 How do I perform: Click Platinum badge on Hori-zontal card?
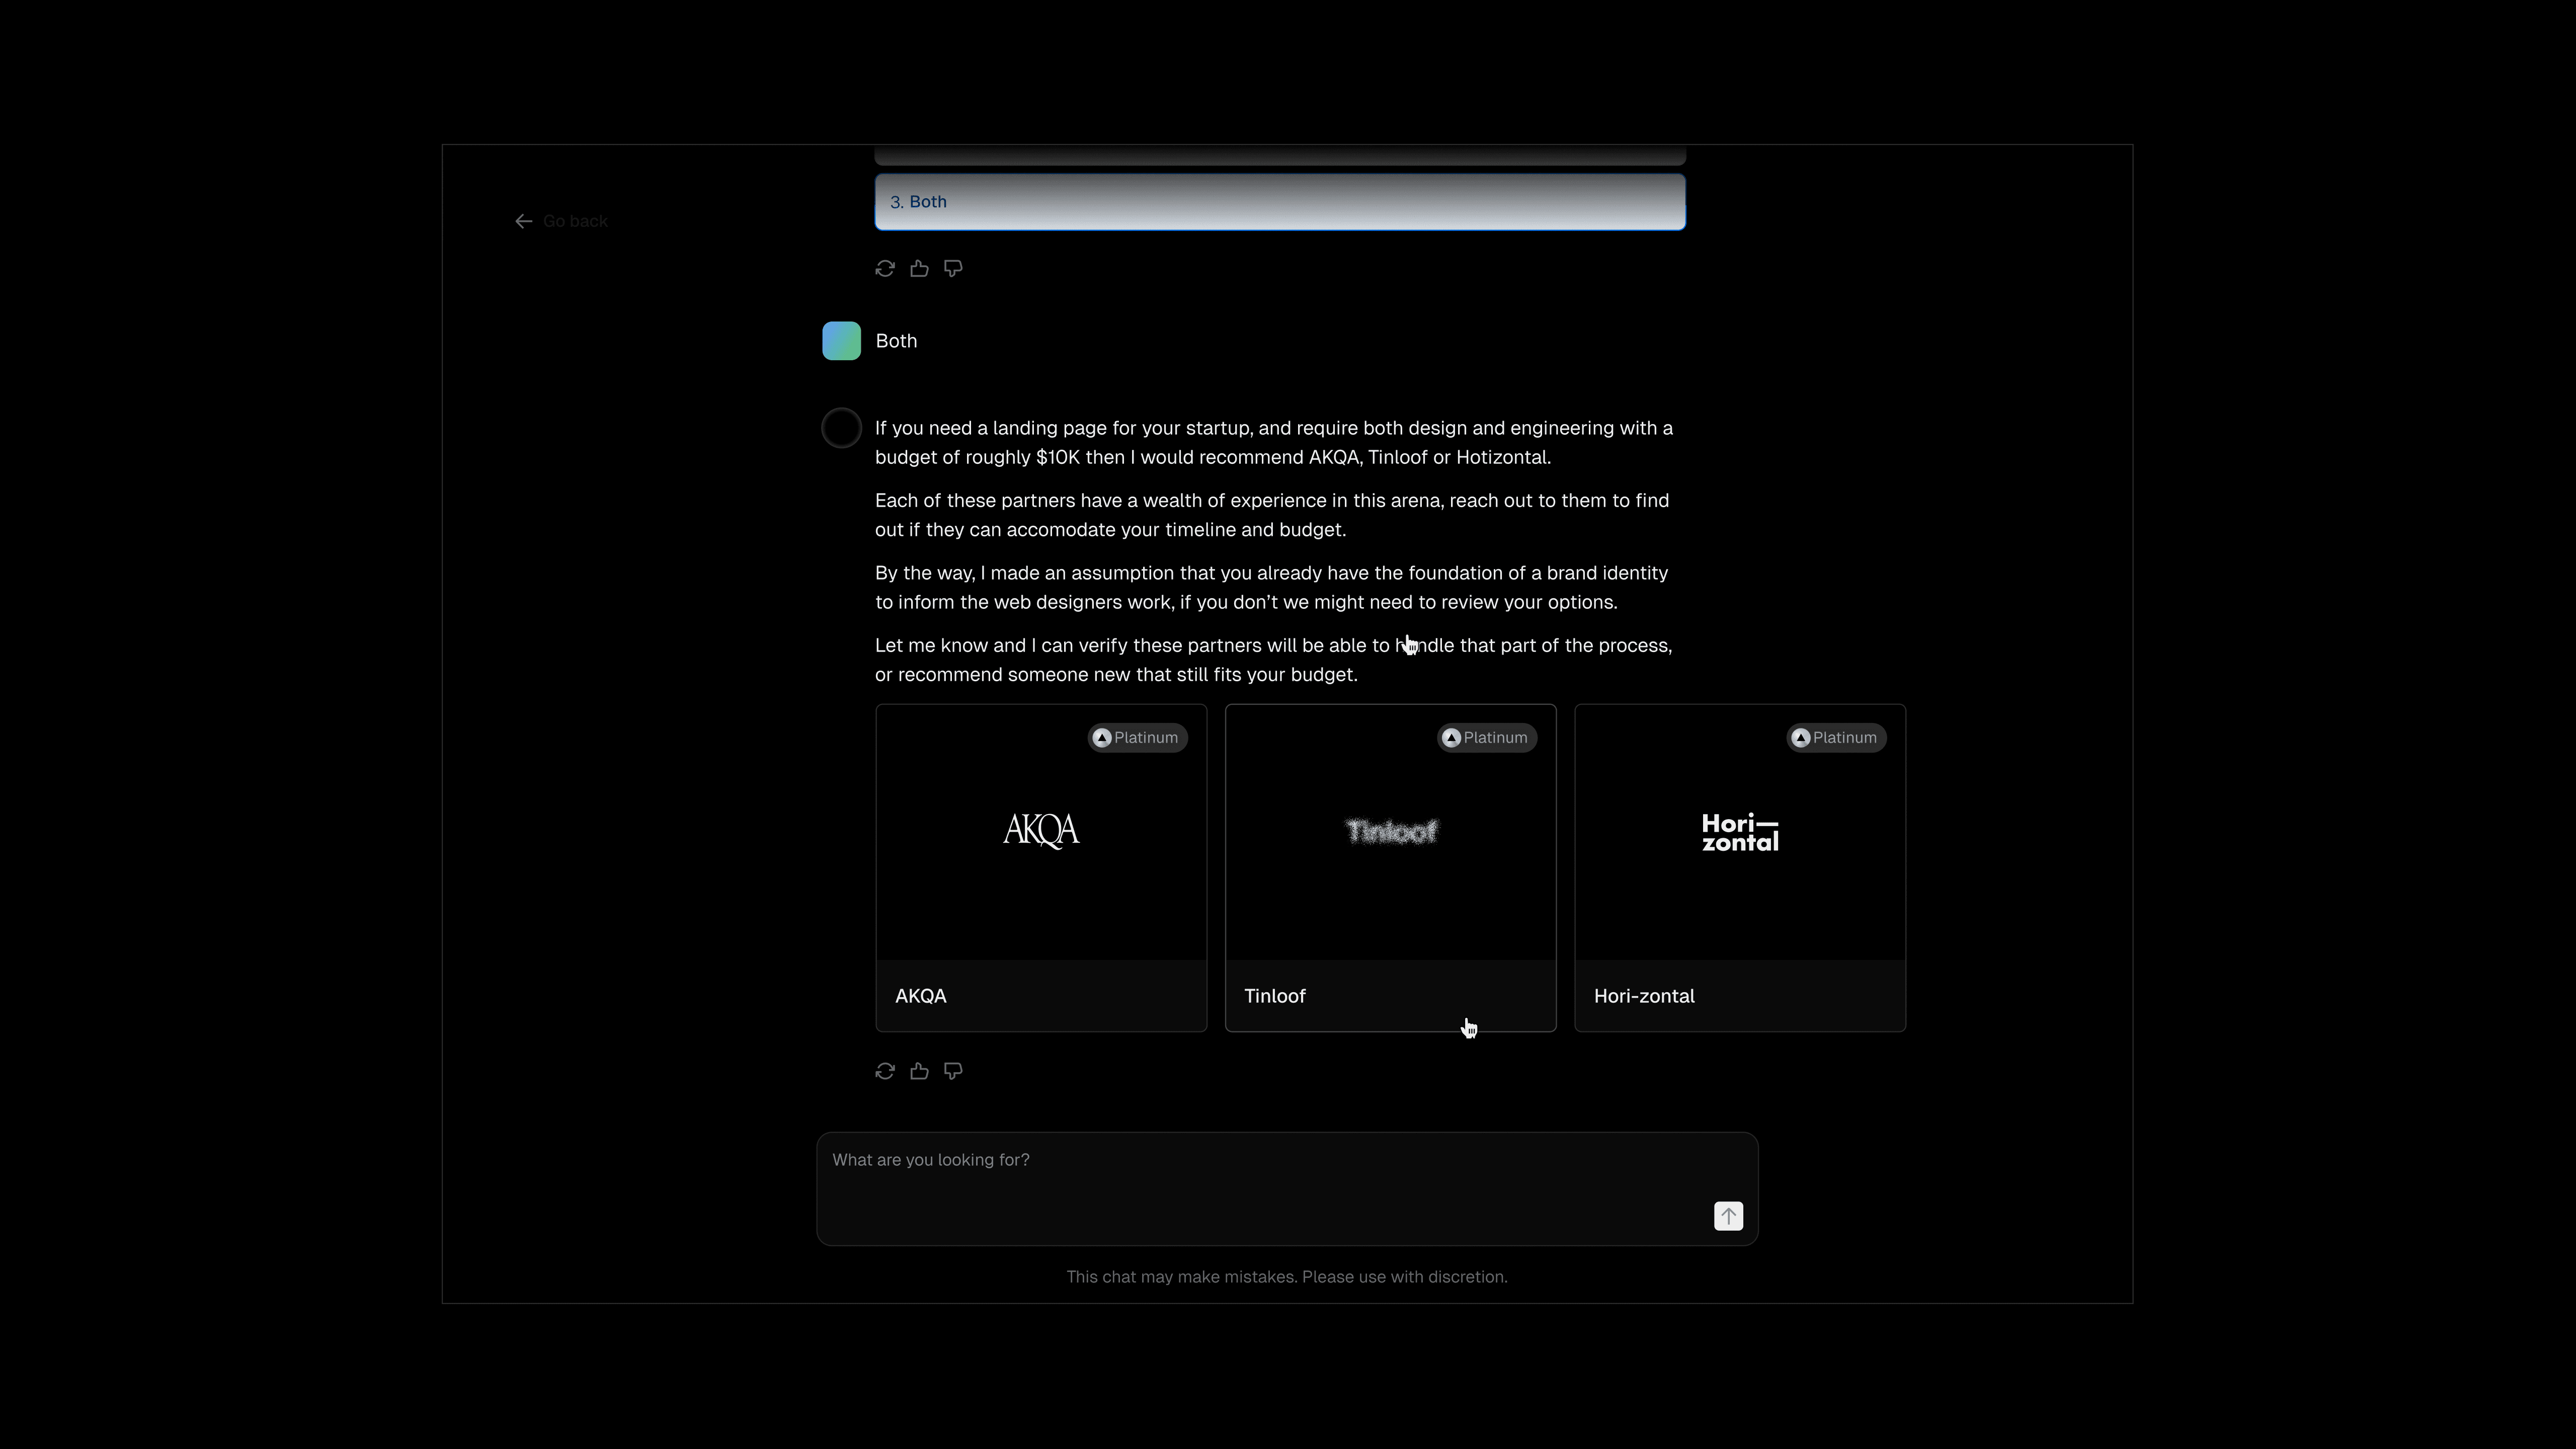1835,738
